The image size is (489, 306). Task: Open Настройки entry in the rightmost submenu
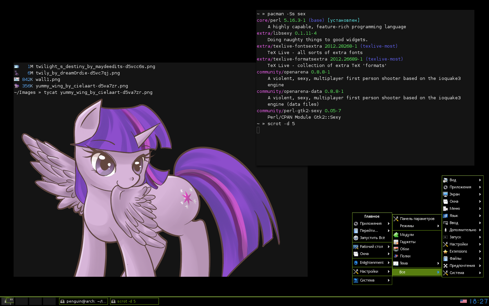(463, 244)
